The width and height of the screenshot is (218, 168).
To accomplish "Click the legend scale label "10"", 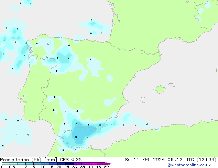I will pyautogui.click(x=43, y=167).
